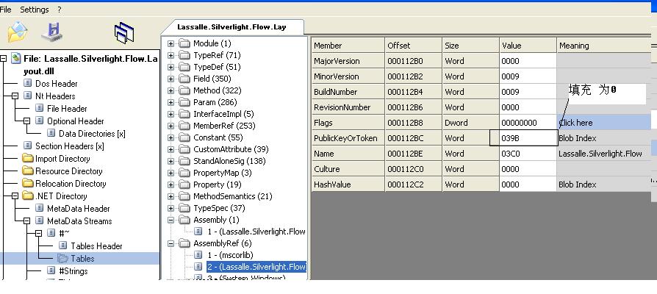This screenshot has height=294, width=657.
Task: Expand the Param (286) table
Action: pos(170,102)
